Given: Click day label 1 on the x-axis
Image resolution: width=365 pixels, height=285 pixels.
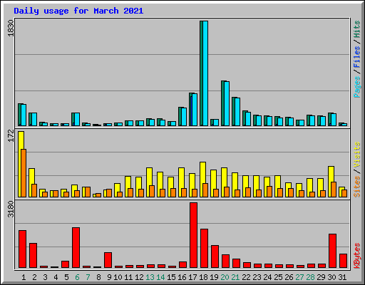Looking at the screenshot, I should tap(24, 277).
